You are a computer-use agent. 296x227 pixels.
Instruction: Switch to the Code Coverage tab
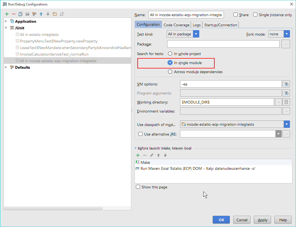tap(176, 25)
